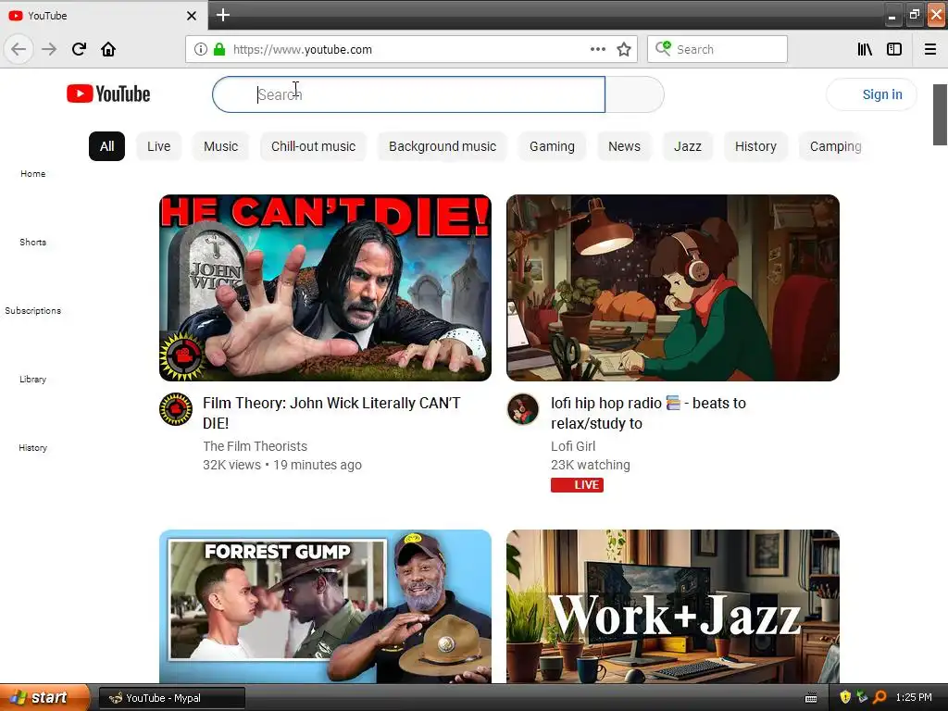Select the Music filter chip
Image resolution: width=948 pixels, height=711 pixels.
[220, 146]
